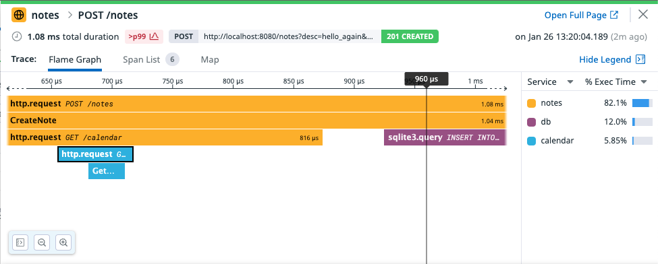This screenshot has height=264, width=658.
Task: Click the external link icon beside Open Full Page
Action: (x=614, y=15)
